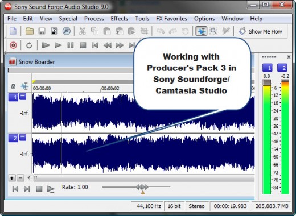Toggle Loop Playback in transport bar

(29, 45)
